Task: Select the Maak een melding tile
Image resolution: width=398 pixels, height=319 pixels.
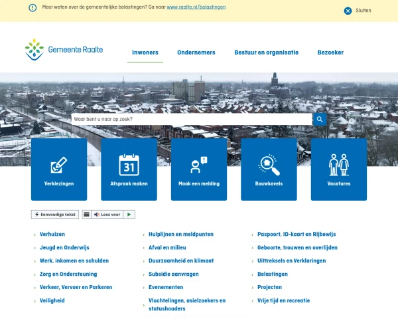Action: pyautogui.click(x=199, y=169)
